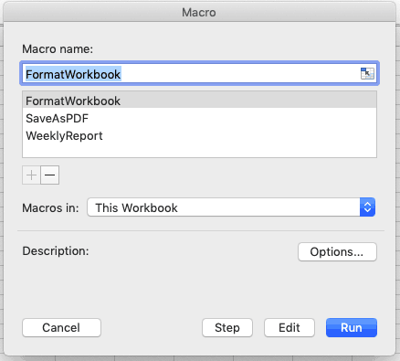
Task: Open the macro in editor with Edit
Action: tap(289, 328)
